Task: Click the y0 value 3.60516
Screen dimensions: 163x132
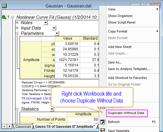Action: (67, 44)
